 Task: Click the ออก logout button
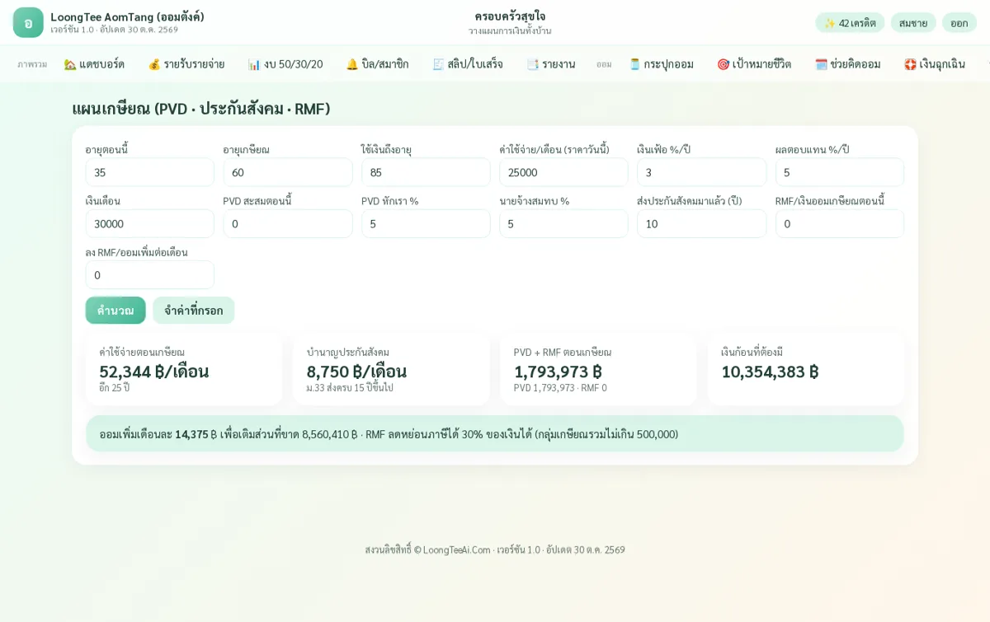click(959, 22)
